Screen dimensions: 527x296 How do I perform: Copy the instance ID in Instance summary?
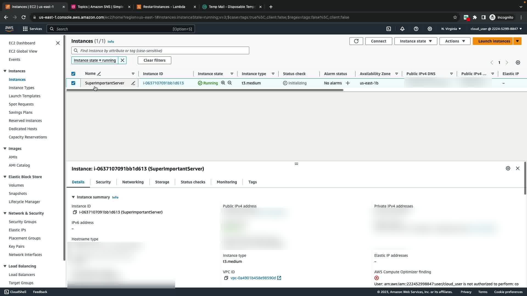coord(75,212)
